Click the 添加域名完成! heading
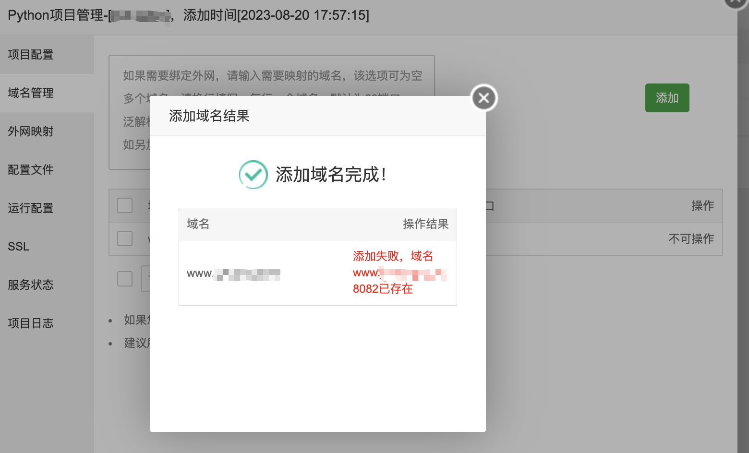 click(x=331, y=175)
